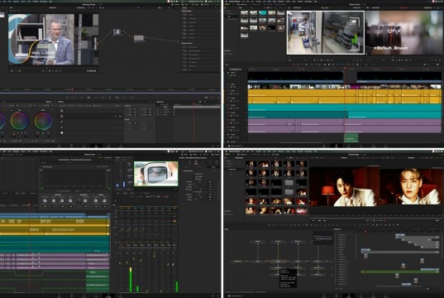Select the Color page tab in Edit window
This screenshot has height=298, width=444.
360,146
